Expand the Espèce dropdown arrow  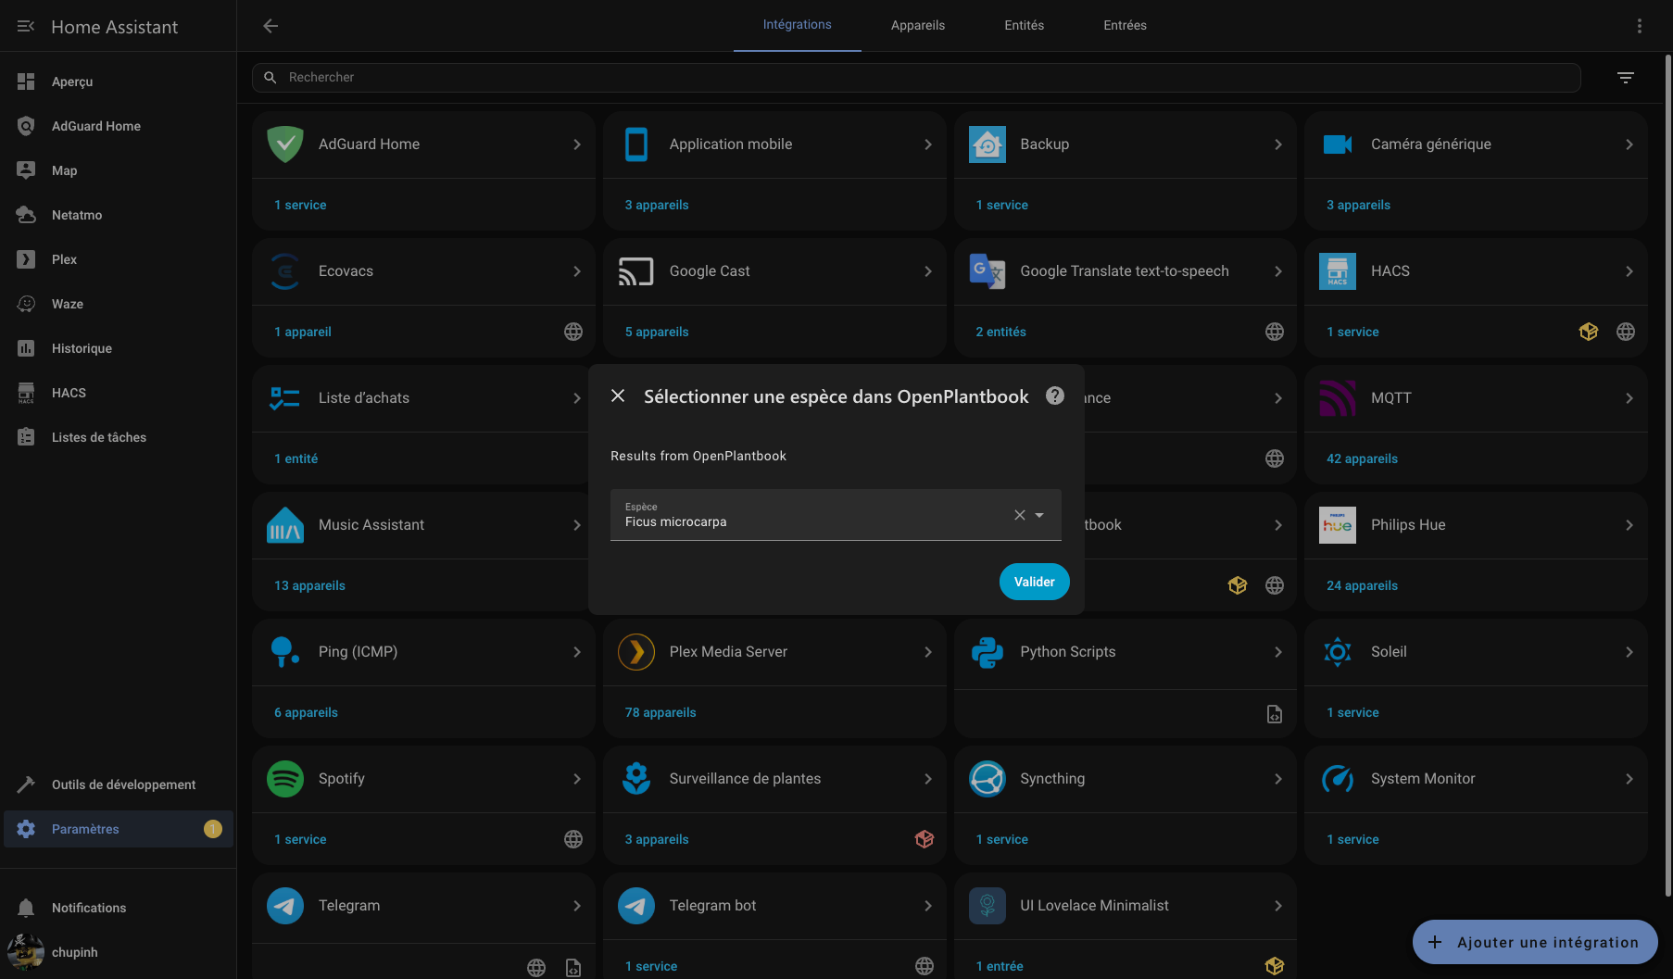[1039, 515]
